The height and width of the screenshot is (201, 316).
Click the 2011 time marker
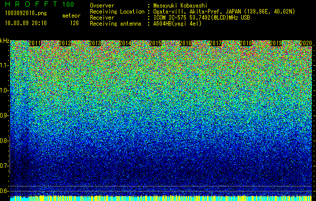click(35, 43)
